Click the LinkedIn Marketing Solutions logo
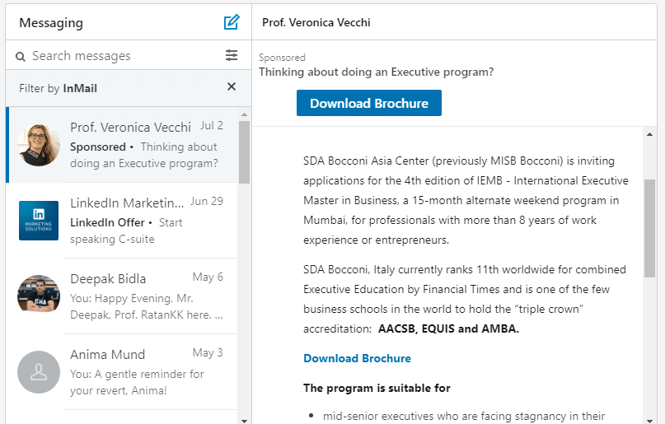This screenshot has height=424, width=665. click(x=39, y=220)
